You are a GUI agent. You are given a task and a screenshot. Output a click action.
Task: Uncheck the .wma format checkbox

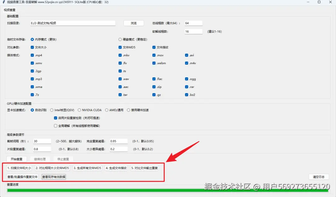pos(32,87)
